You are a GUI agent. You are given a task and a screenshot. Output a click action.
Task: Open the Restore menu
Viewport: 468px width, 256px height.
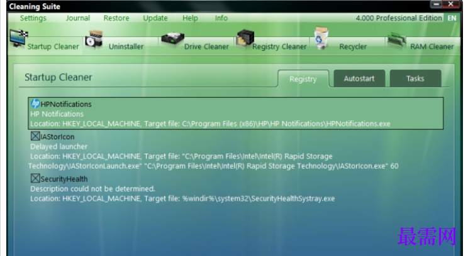point(116,18)
